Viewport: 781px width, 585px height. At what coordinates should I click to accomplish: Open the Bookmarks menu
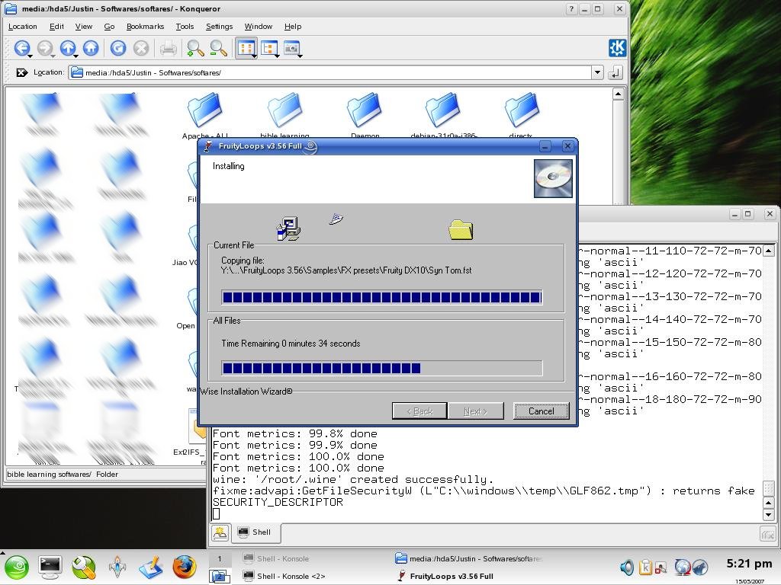pyautogui.click(x=145, y=26)
